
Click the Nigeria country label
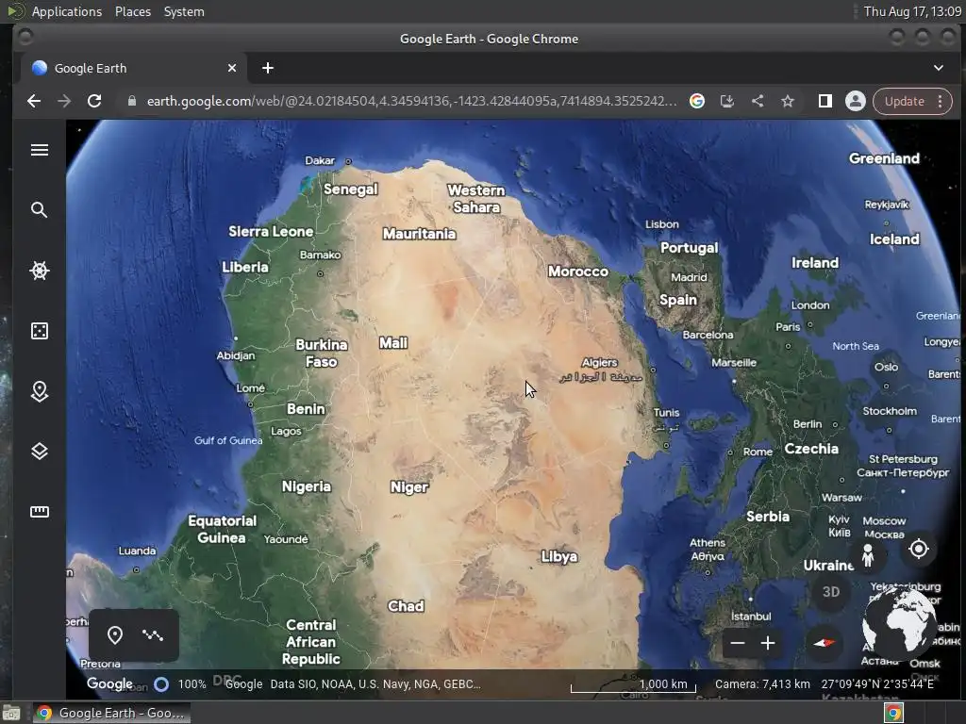coord(307,486)
